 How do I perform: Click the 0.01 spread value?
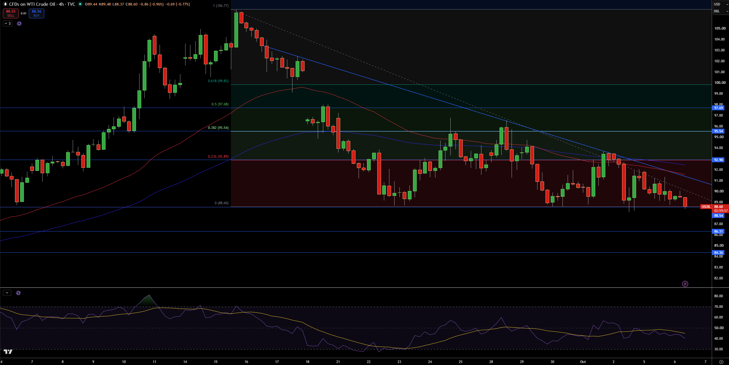[x=24, y=13]
